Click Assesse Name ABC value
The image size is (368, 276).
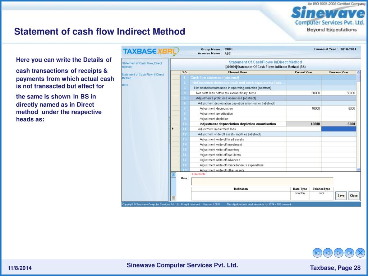point(227,54)
